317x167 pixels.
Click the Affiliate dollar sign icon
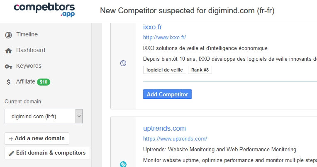coord(8,82)
